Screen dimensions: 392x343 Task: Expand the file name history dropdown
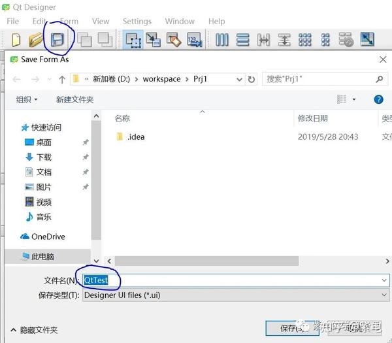point(384,280)
